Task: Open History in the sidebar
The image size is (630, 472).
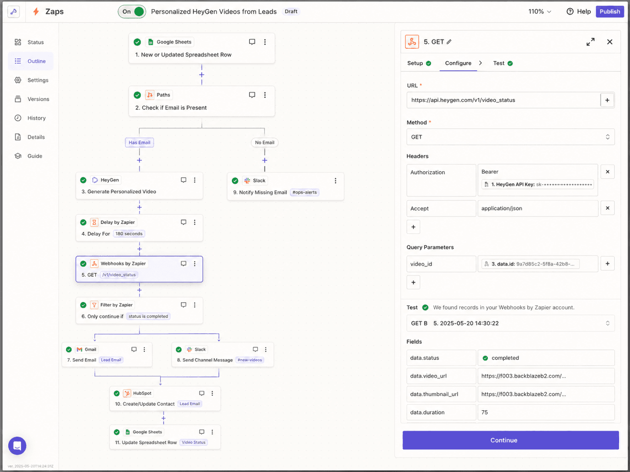Action: pos(30,118)
